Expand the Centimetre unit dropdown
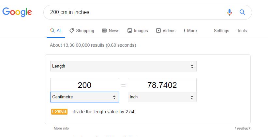Screen dimensions: 268x137 coord(84,97)
